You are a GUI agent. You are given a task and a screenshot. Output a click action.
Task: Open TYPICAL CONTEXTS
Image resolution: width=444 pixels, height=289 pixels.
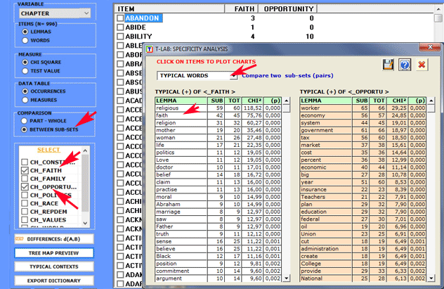tap(54, 266)
